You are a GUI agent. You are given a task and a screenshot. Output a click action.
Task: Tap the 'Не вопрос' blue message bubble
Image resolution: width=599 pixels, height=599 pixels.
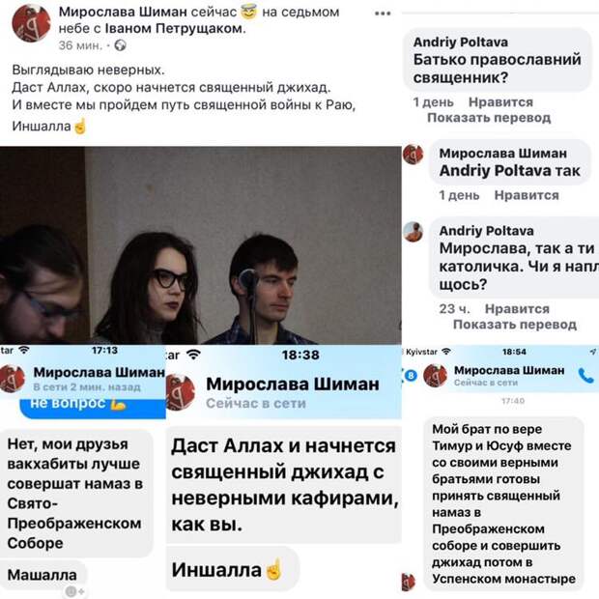click(93, 409)
